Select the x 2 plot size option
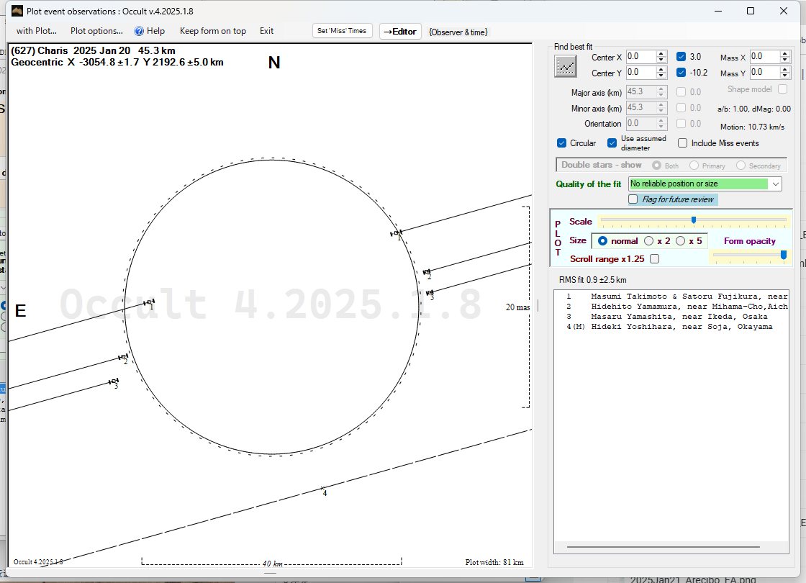 tap(649, 241)
